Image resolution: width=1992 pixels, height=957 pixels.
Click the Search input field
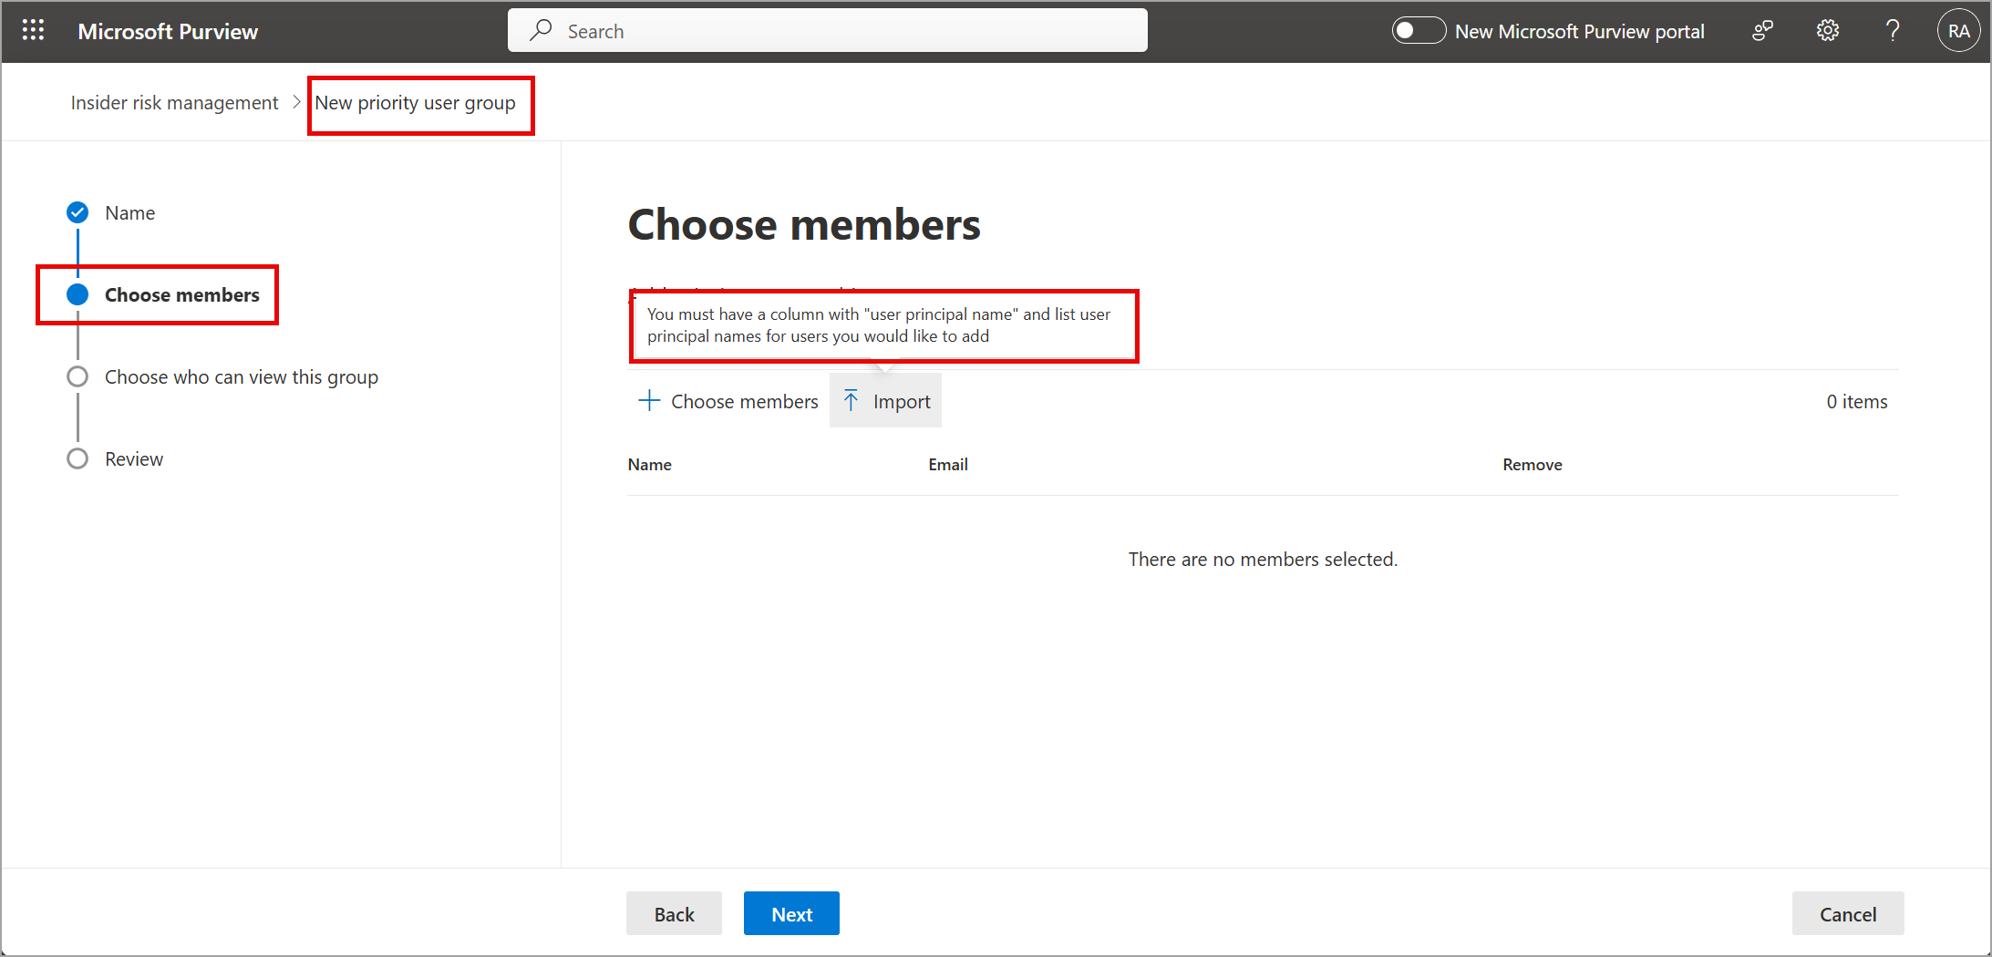[x=827, y=31]
